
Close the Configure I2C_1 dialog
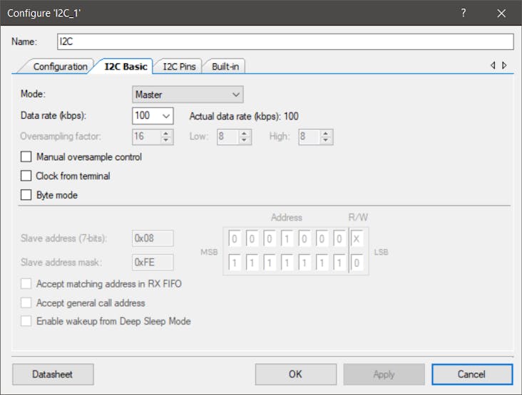(501, 14)
